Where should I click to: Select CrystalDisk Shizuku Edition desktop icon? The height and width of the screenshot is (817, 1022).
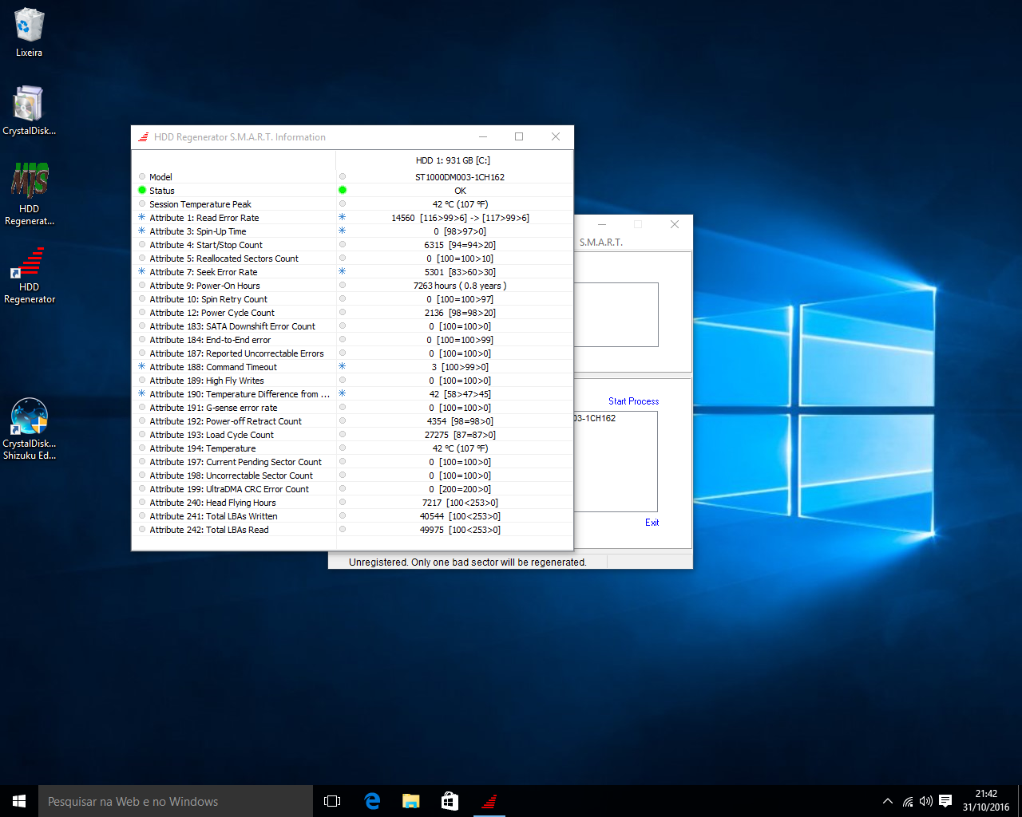(x=30, y=429)
